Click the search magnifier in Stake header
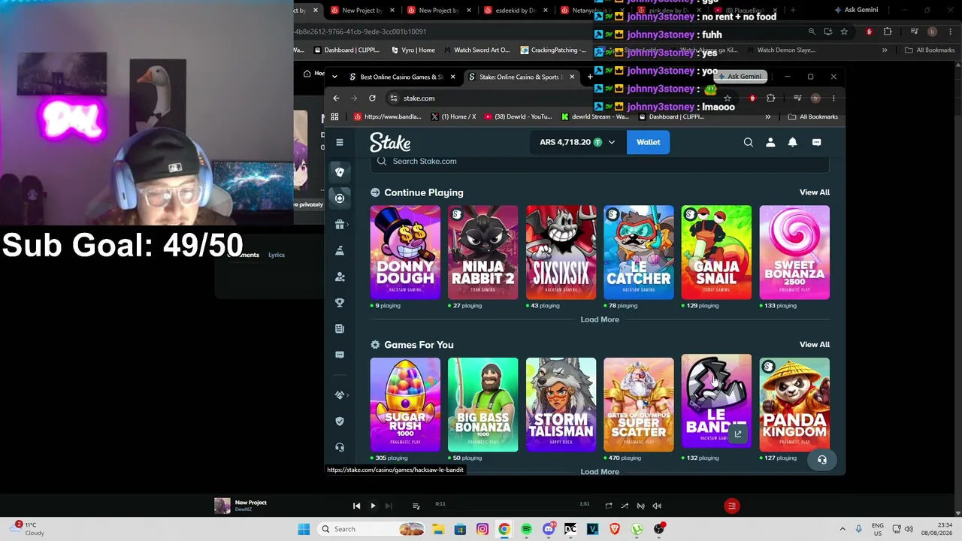 click(748, 142)
